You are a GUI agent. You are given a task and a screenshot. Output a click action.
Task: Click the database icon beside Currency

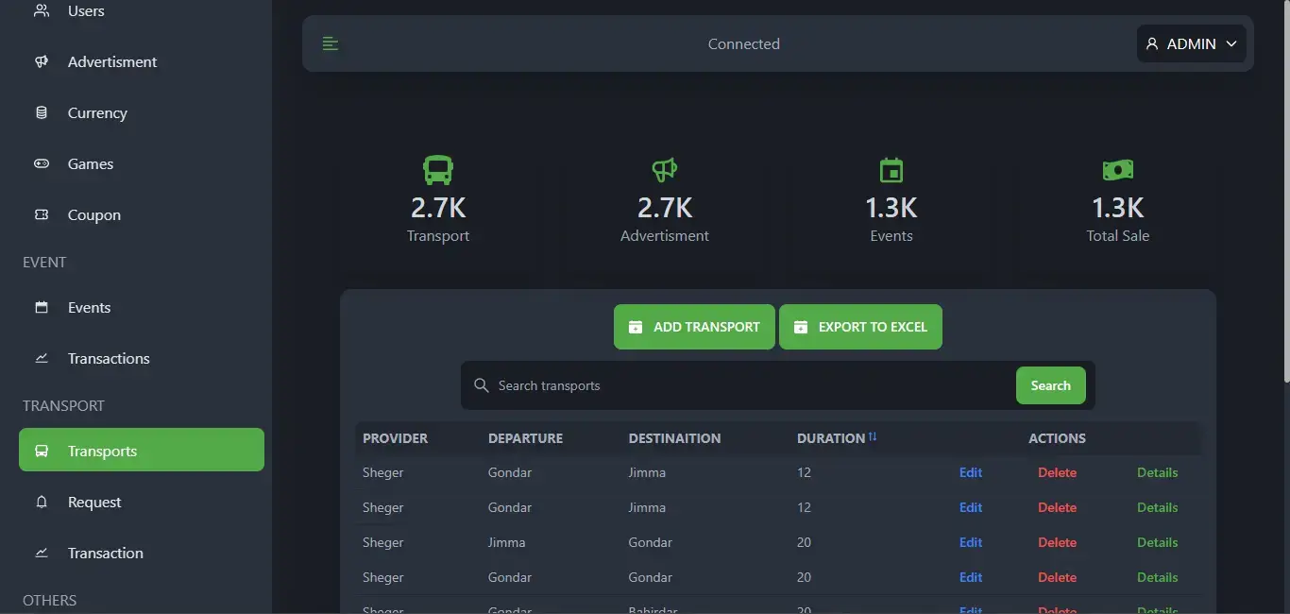pos(42,112)
